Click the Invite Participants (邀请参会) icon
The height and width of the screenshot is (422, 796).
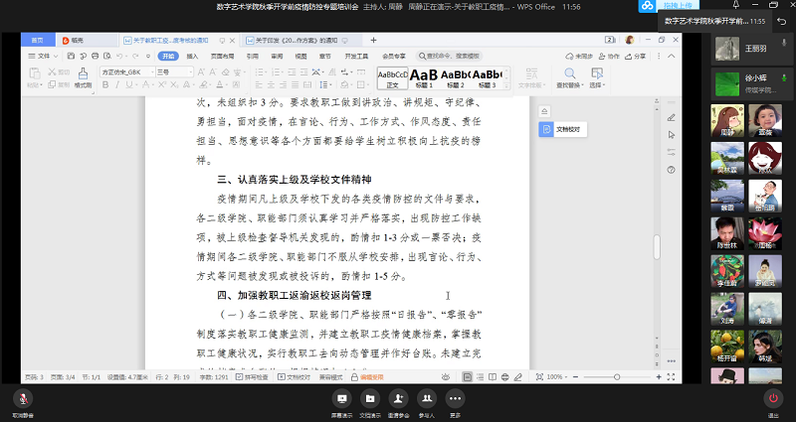(399, 399)
